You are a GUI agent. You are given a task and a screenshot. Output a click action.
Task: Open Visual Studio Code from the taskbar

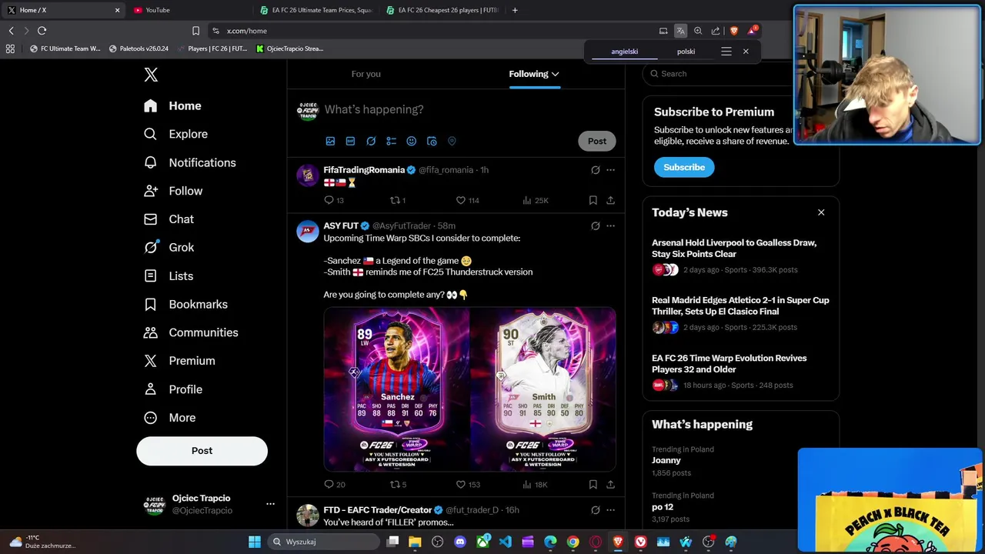point(505,542)
